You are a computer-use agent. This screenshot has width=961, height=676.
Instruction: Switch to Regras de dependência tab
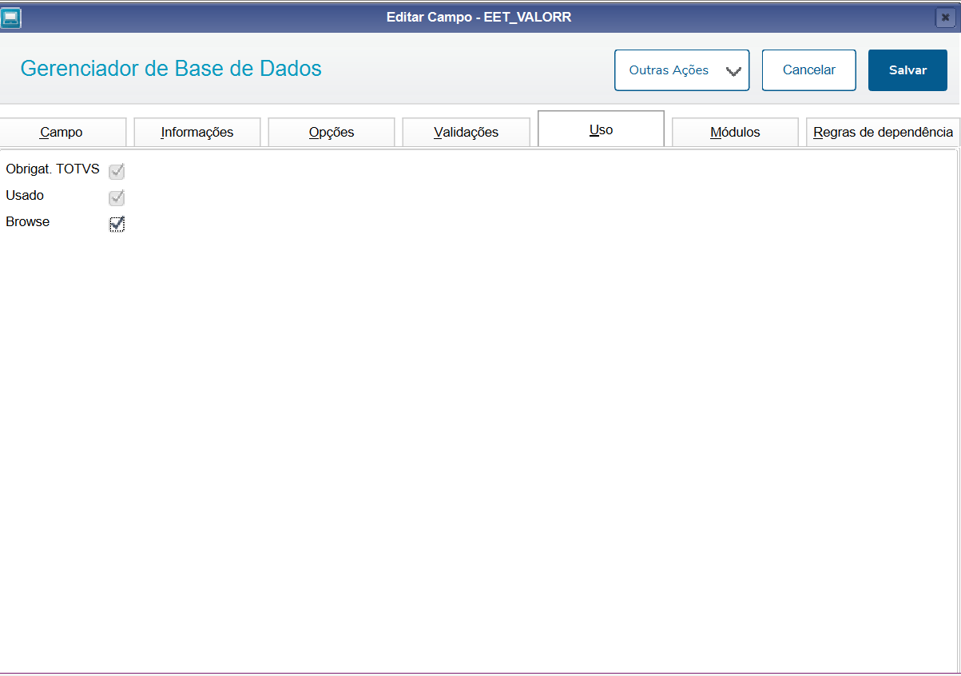click(x=883, y=132)
